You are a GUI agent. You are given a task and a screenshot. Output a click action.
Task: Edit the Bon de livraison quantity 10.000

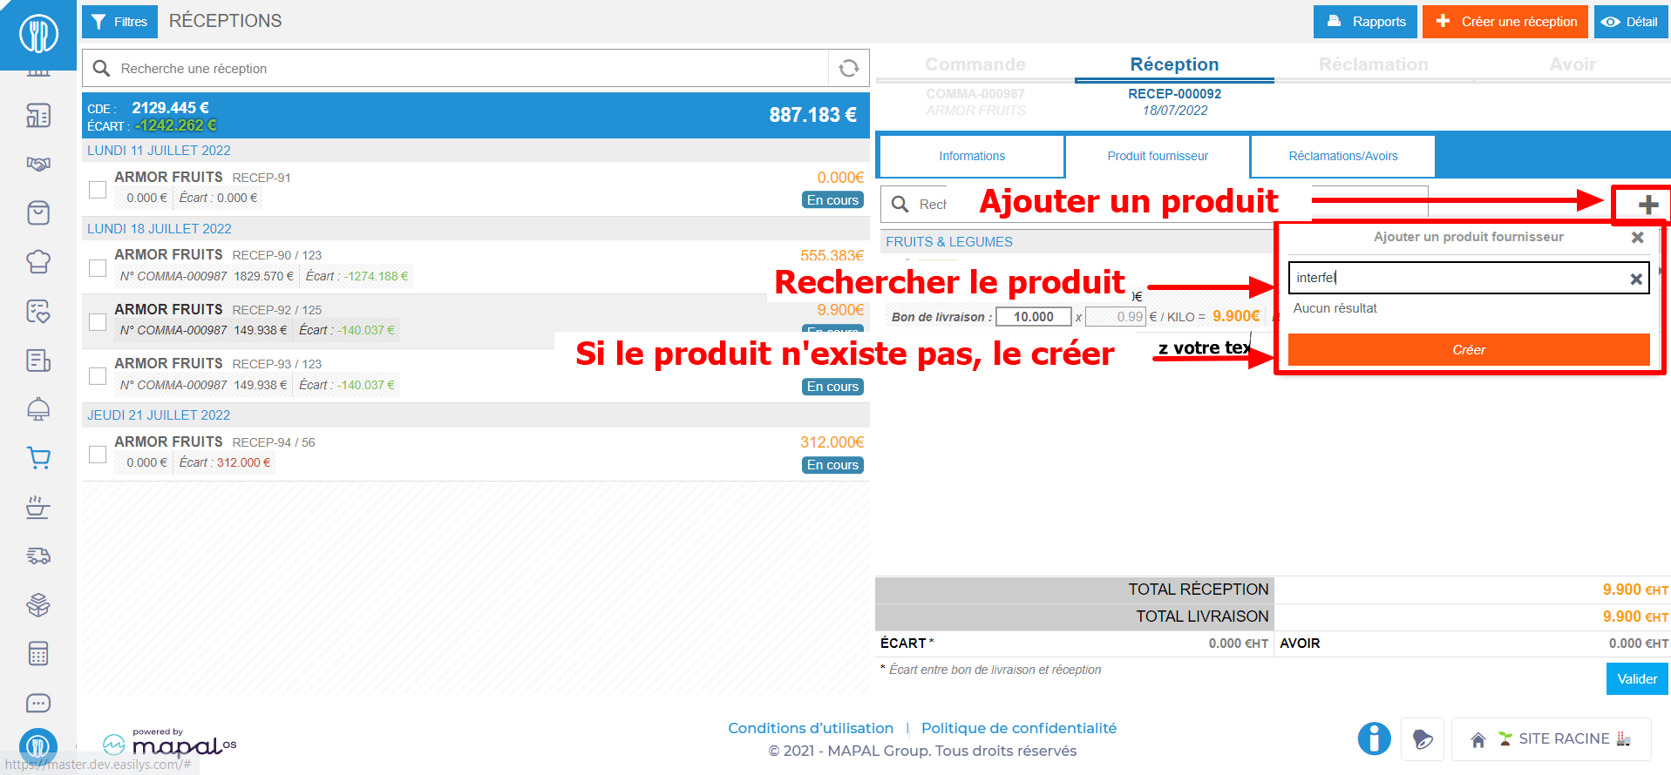[1034, 317]
